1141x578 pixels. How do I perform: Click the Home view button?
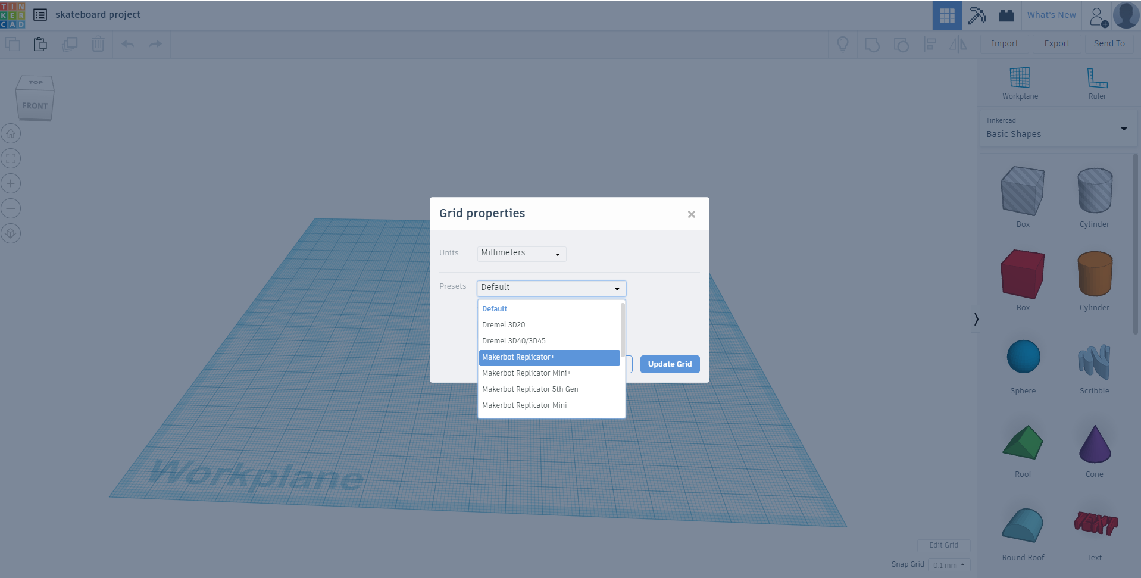(11, 133)
